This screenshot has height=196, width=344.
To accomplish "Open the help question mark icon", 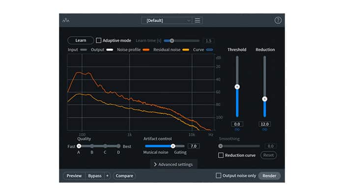I will click(x=278, y=21).
